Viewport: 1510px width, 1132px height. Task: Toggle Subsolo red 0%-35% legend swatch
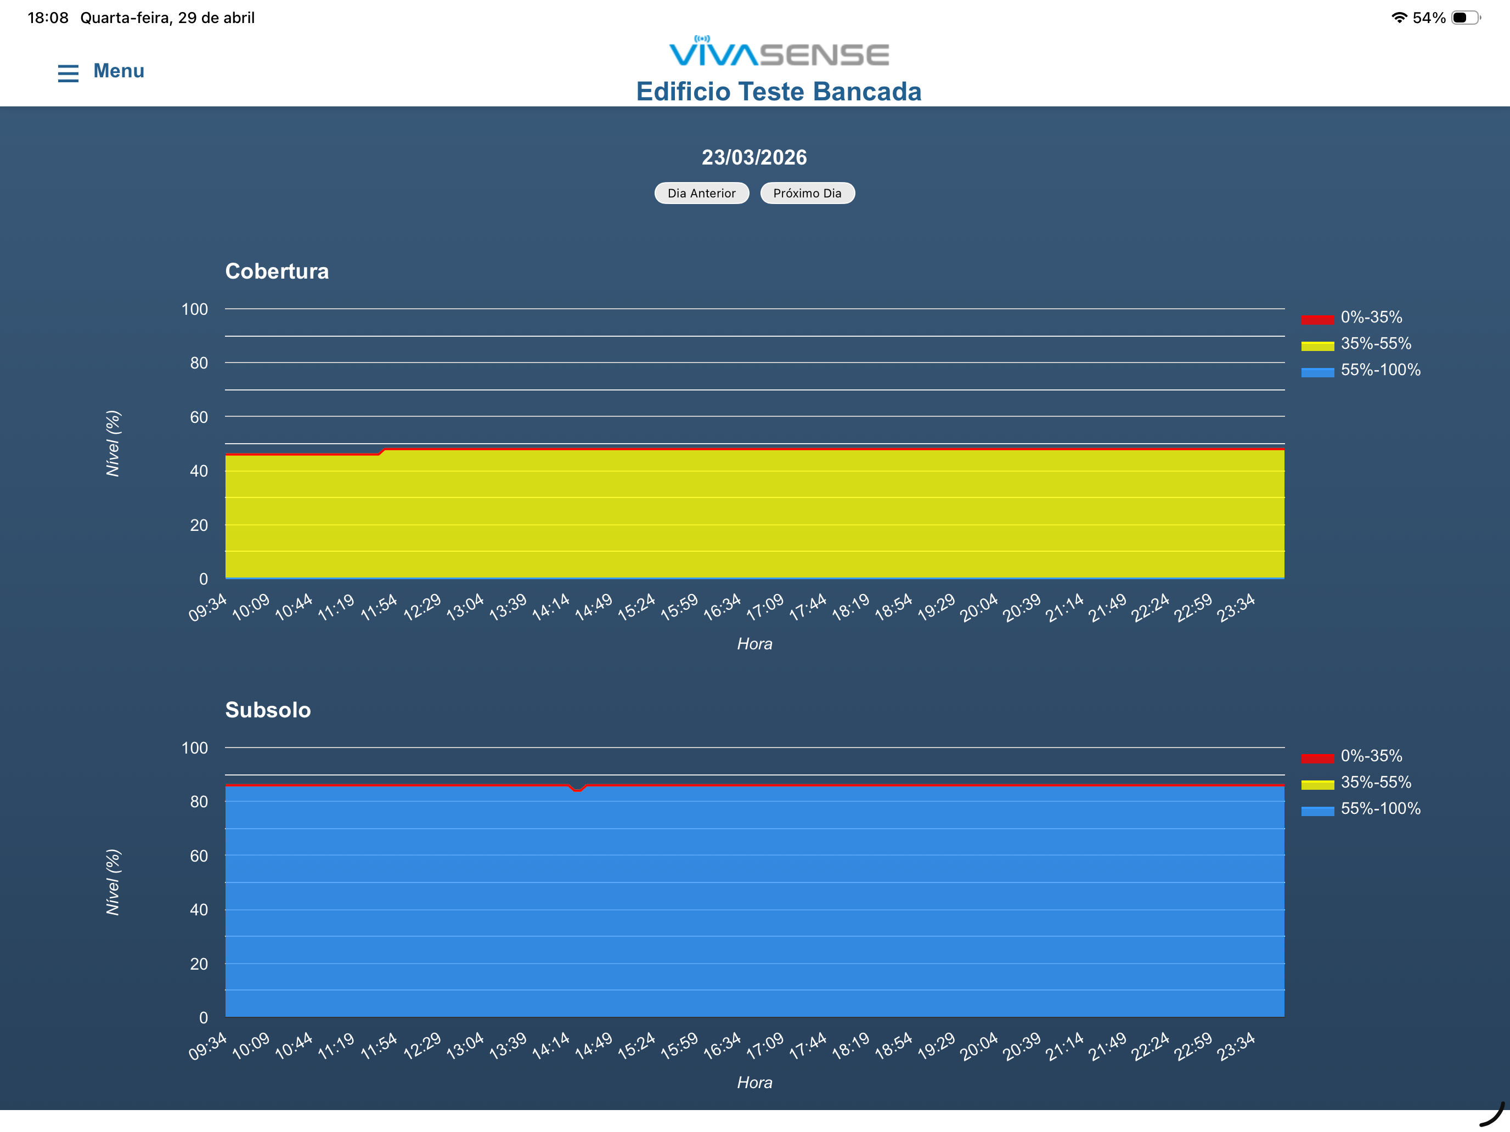[1317, 758]
